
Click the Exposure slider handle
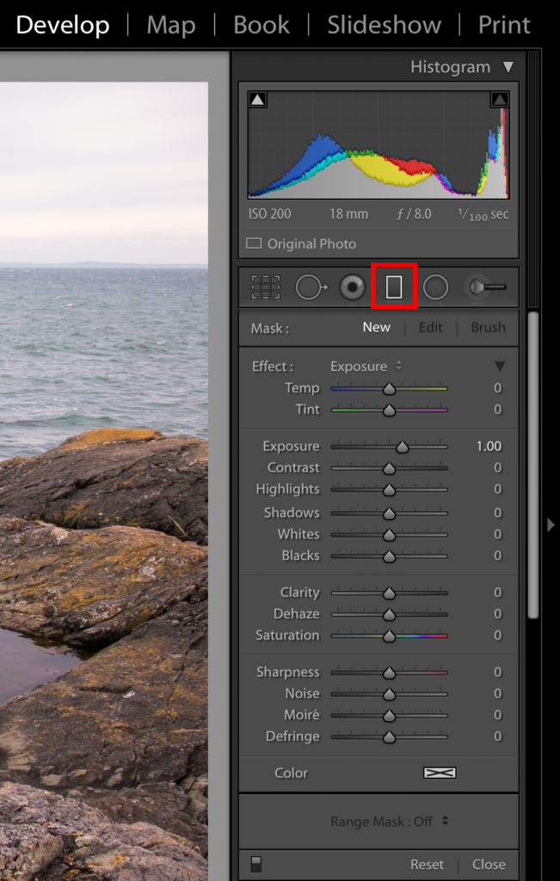(x=403, y=447)
